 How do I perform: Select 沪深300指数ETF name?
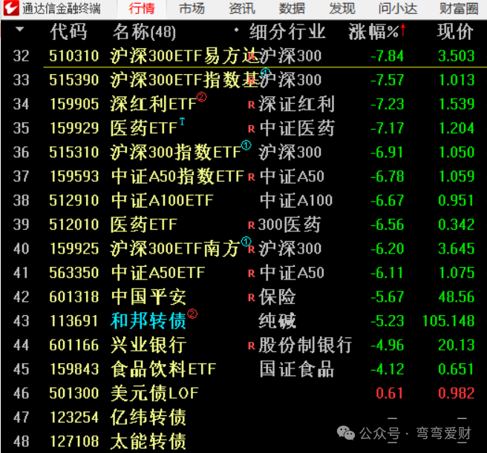175,152
